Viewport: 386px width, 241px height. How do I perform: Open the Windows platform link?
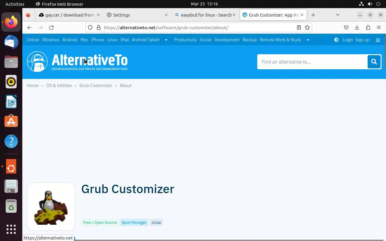(x=51, y=40)
